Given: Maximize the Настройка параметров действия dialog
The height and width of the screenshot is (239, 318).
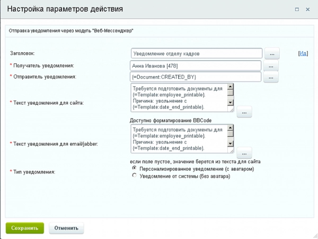Looking at the screenshot, I should click(297, 9).
